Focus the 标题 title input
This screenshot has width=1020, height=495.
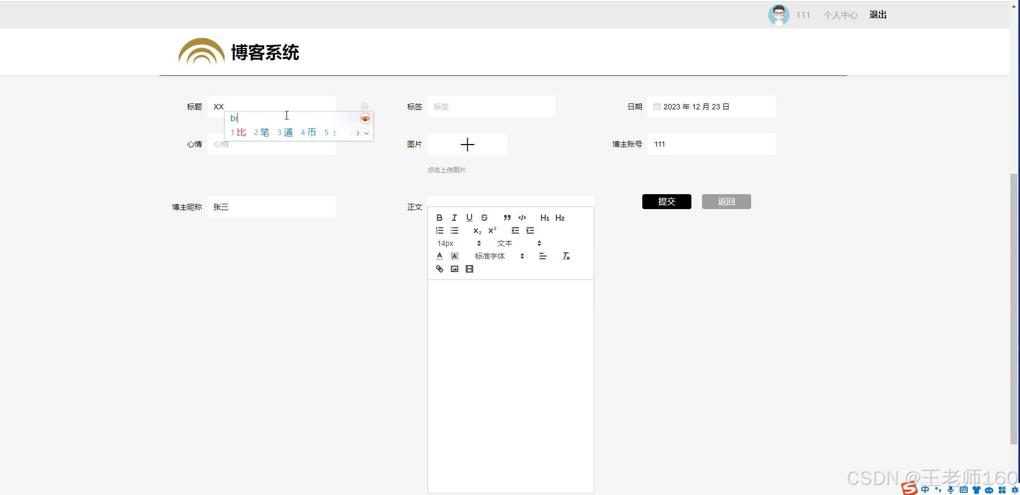272,107
